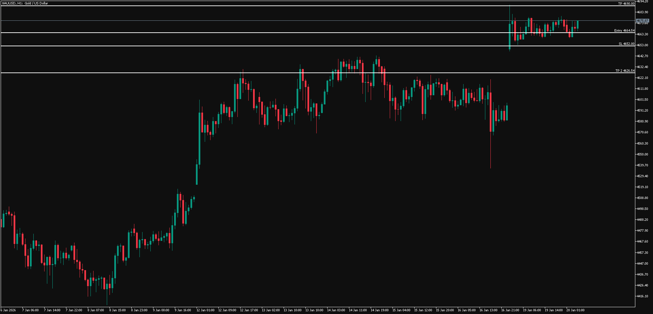This screenshot has height=314, width=653.
Task: Click the SL 4652.00 stop loss label
Action: pos(626,44)
